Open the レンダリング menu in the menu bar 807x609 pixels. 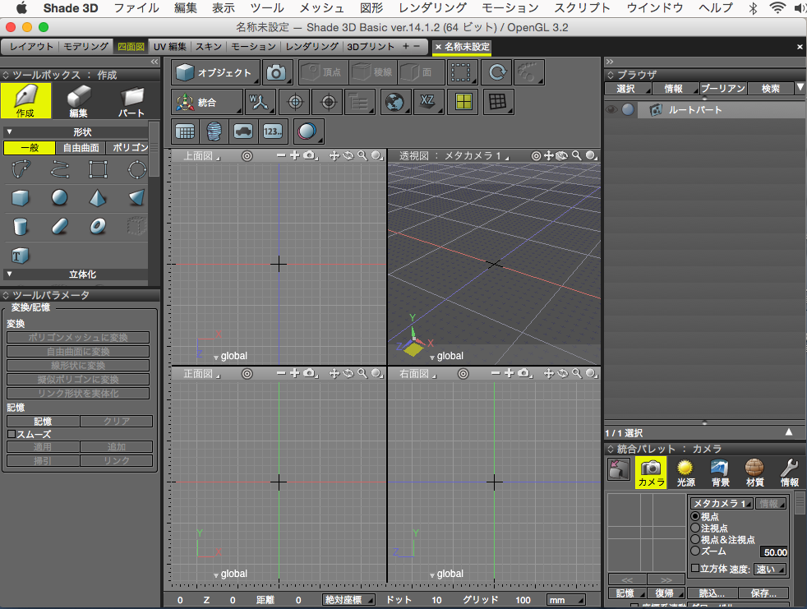pyautogui.click(x=433, y=8)
